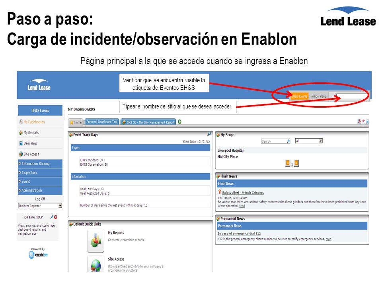382x286 pixels.
Task: Expand the Information Sharing section
Action: point(40,164)
